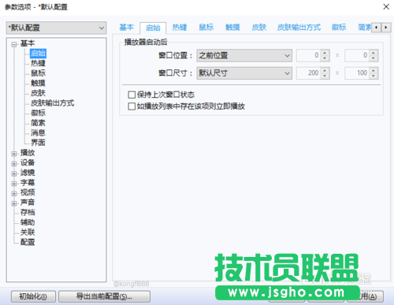Image resolution: width=394 pixels, height=305 pixels.
Task: Select 配置 in the tree
Action: [x=28, y=242]
